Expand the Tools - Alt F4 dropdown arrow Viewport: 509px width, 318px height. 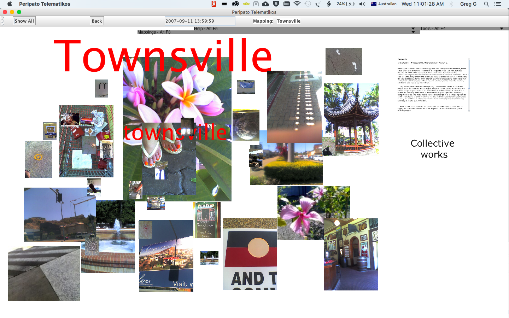(501, 29)
